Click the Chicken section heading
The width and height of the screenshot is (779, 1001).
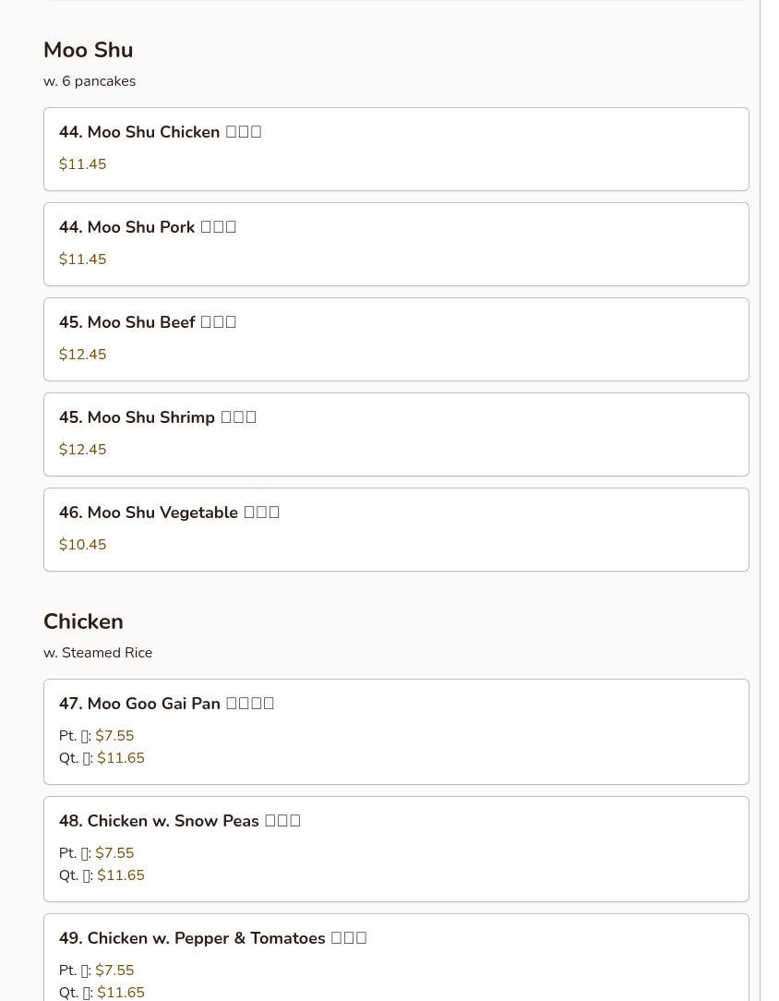pos(83,621)
